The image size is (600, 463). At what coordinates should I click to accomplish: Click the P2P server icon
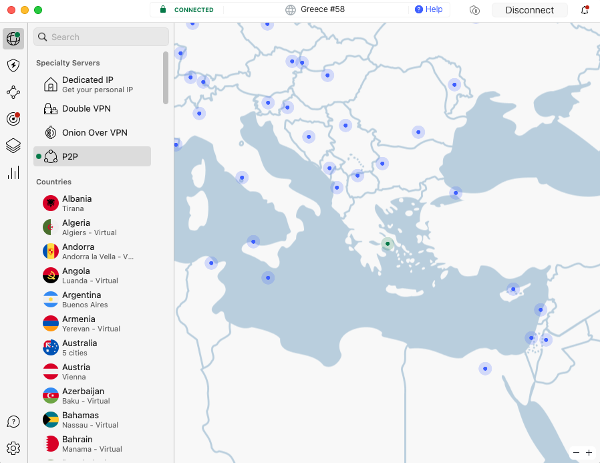click(51, 156)
